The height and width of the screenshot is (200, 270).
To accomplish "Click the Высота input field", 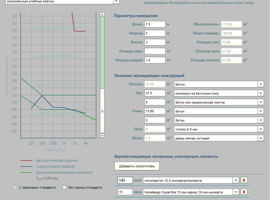I will tap(155, 42).
